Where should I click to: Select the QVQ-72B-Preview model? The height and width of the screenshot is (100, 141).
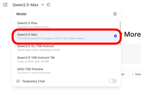pos(66,71)
